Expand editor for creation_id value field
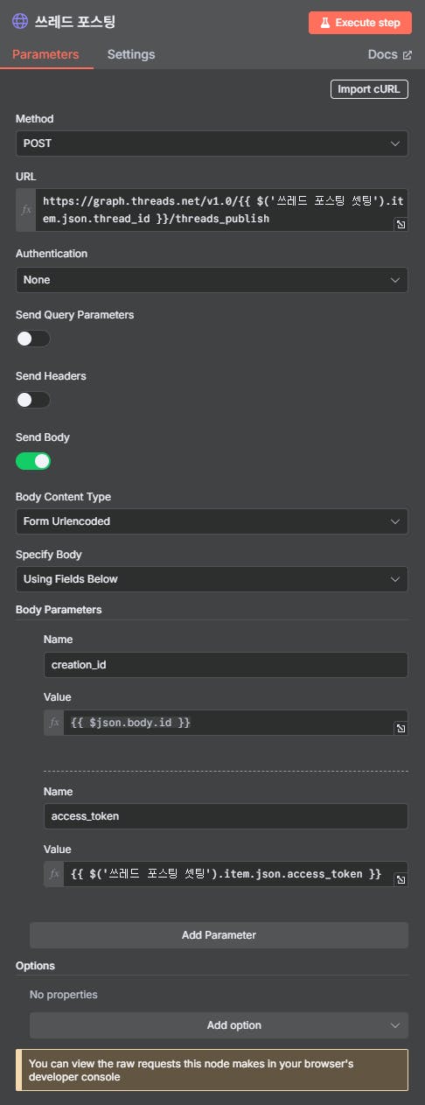This screenshot has width=425, height=1105. (400, 728)
